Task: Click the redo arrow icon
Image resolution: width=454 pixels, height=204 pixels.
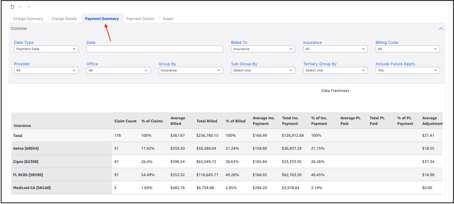Action: (28, 7)
